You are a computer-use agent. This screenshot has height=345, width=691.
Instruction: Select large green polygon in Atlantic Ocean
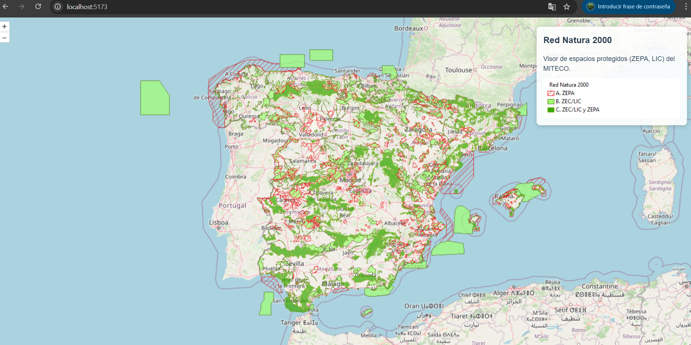click(154, 99)
